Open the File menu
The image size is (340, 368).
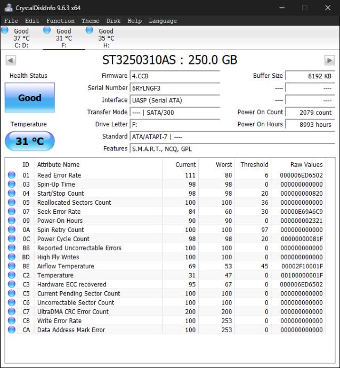(x=11, y=21)
